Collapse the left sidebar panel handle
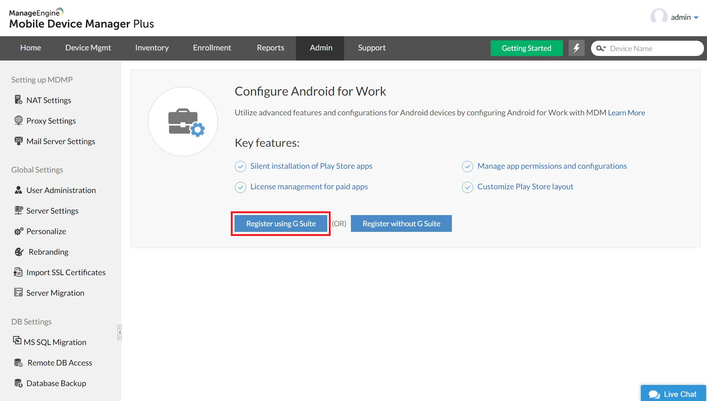This screenshot has width=707, height=401. (x=119, y=332)
